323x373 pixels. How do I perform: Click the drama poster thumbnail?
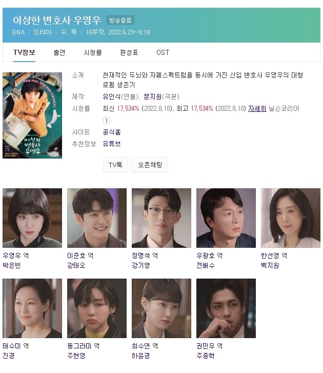tap(32, 115)
